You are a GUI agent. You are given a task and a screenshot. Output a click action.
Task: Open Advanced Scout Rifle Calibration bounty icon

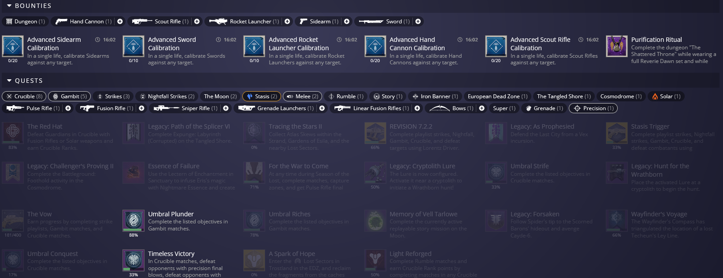(x=496, y=46)
